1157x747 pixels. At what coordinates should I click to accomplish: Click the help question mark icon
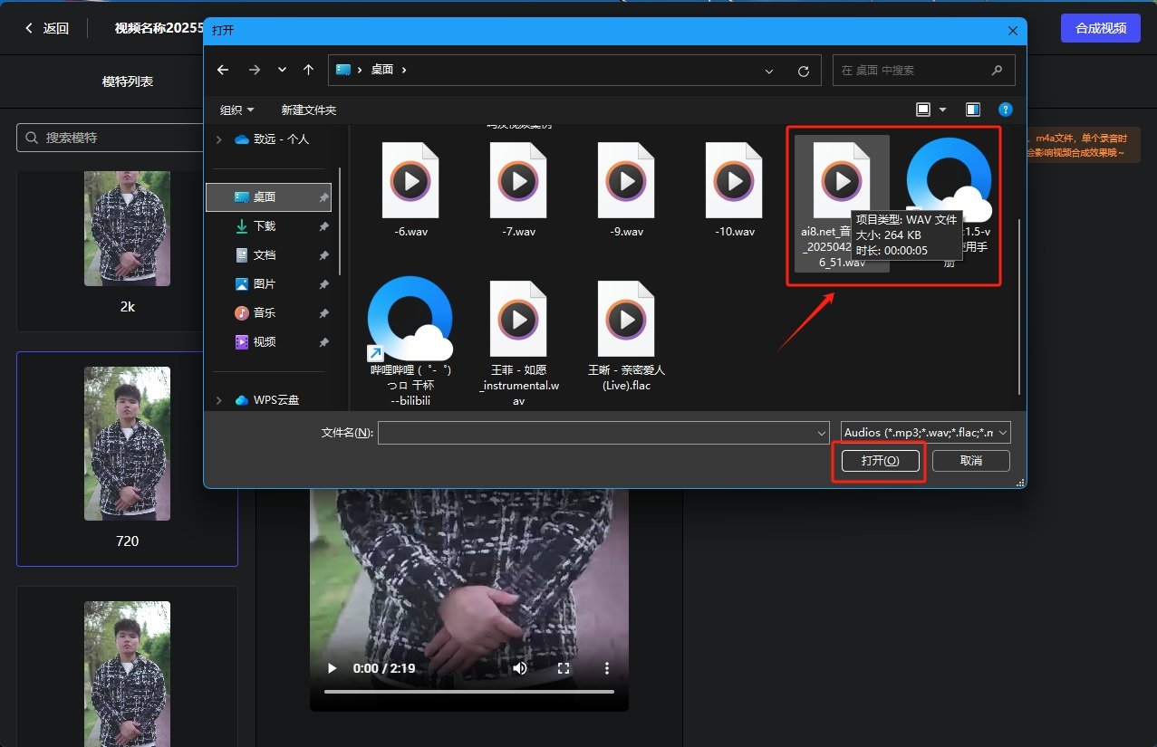[x=1005, y=110]
